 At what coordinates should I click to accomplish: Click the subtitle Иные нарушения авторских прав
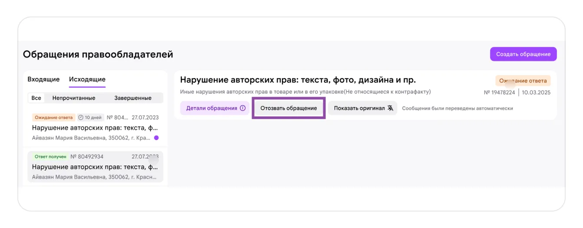305,92
